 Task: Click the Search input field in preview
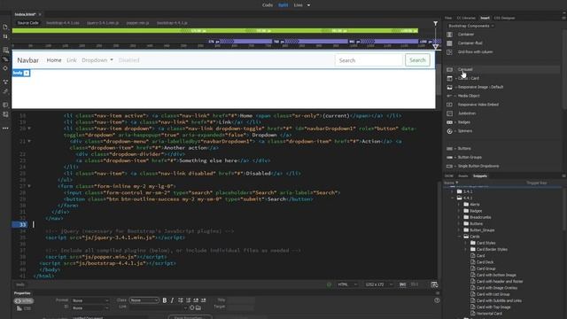tap(369, 60)
